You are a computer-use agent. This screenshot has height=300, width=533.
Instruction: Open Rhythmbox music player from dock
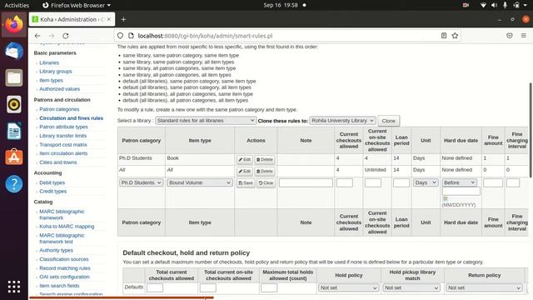[x=14, y=104]
